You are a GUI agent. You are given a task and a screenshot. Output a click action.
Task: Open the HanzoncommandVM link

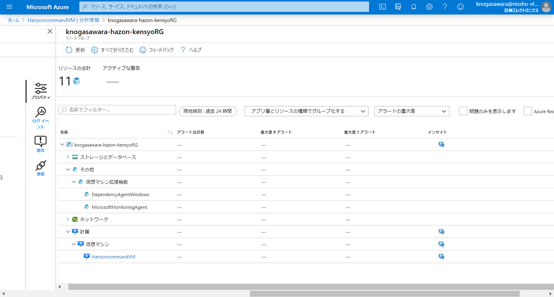coord(113,257)
